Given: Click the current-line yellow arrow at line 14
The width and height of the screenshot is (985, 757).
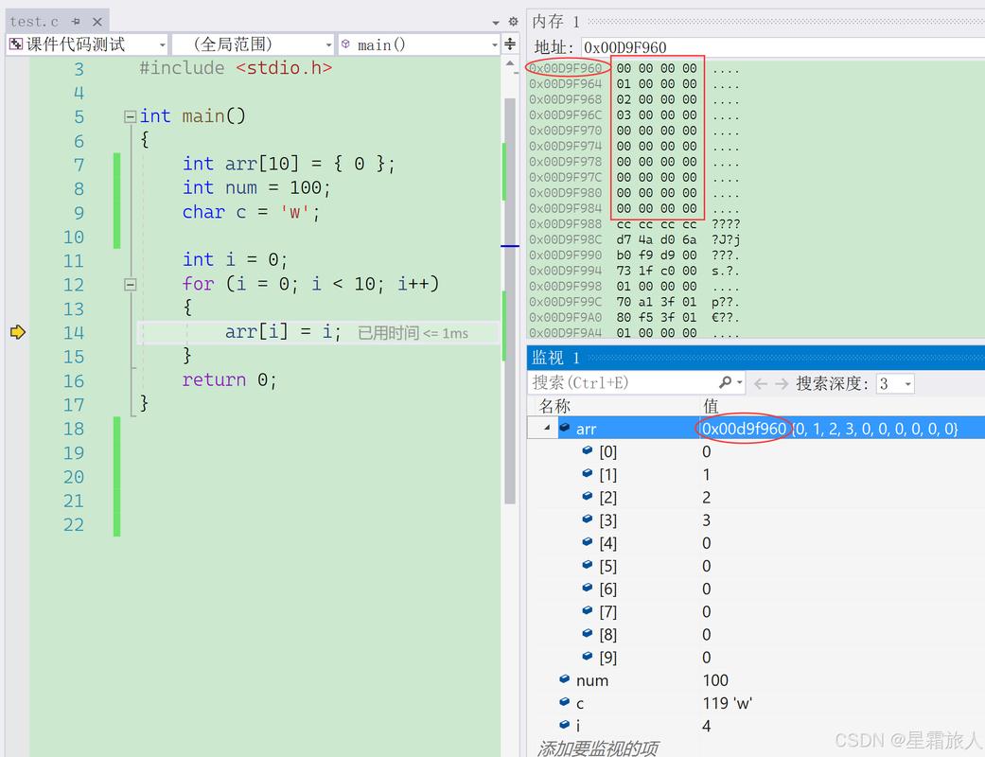Looking at the screenshot, I should tap(17, 332).
